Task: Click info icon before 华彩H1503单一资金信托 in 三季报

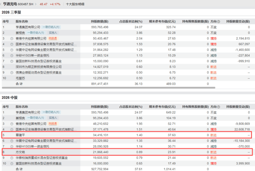Action: pos(12,56)
